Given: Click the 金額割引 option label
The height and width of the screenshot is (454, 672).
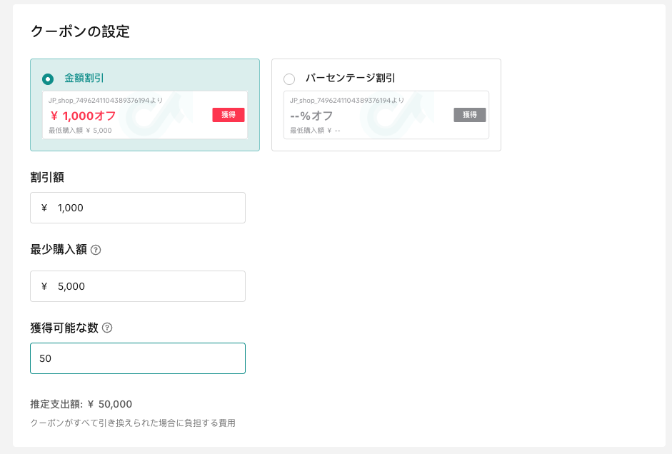Looking at the screenshot, I should point(84,78).
